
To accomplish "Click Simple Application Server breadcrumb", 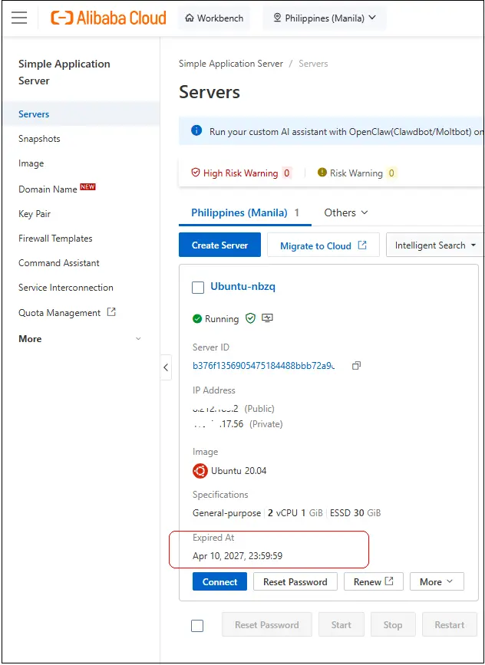I will click(231, 64).
